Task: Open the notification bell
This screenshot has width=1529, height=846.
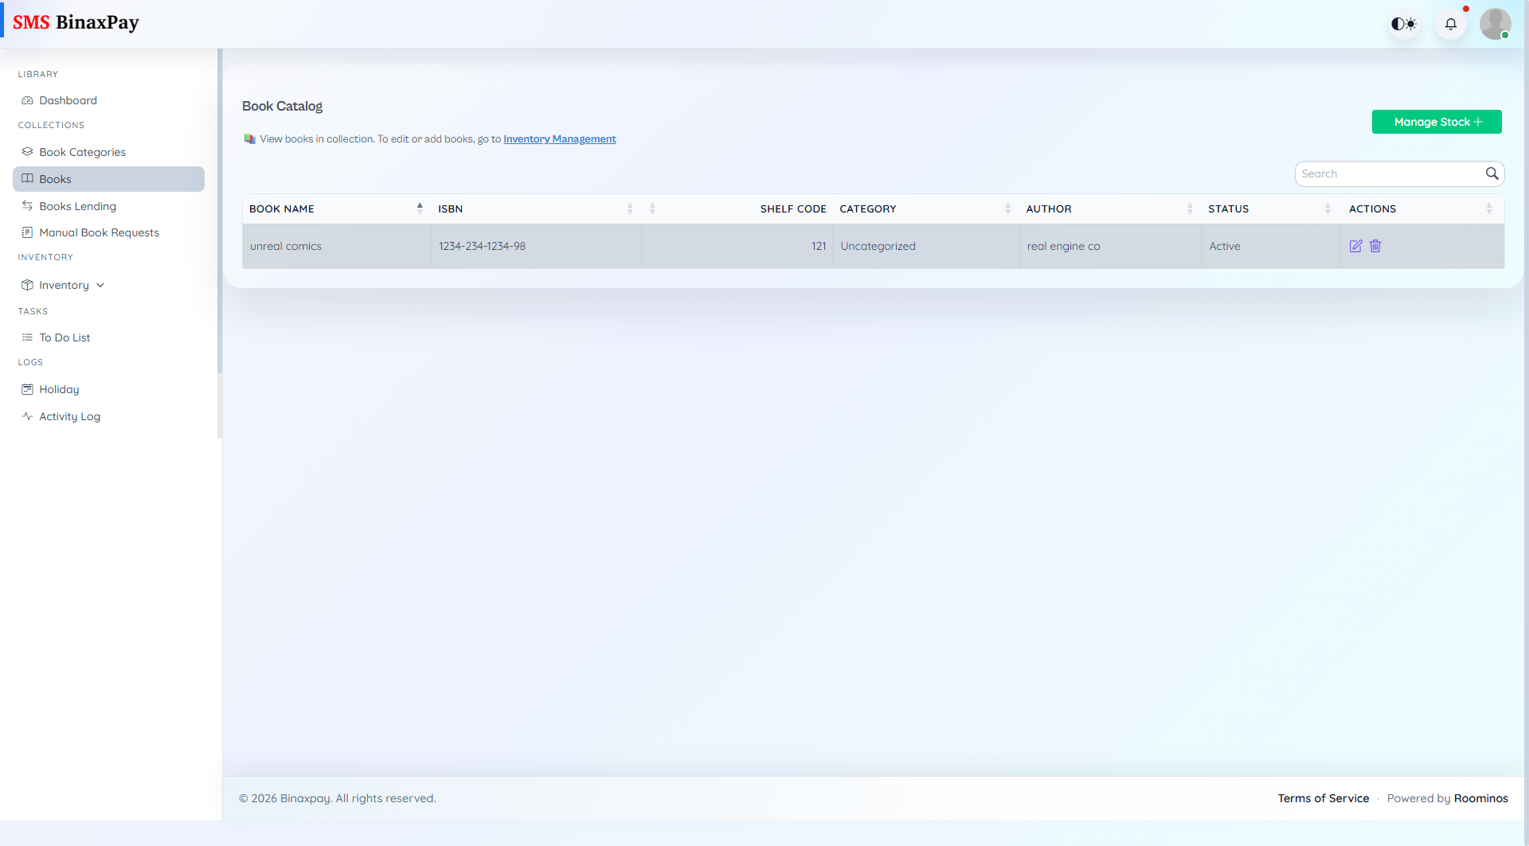Action: (1451, 23)
